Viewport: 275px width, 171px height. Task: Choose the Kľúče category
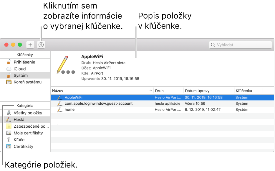tap(25, 139)
